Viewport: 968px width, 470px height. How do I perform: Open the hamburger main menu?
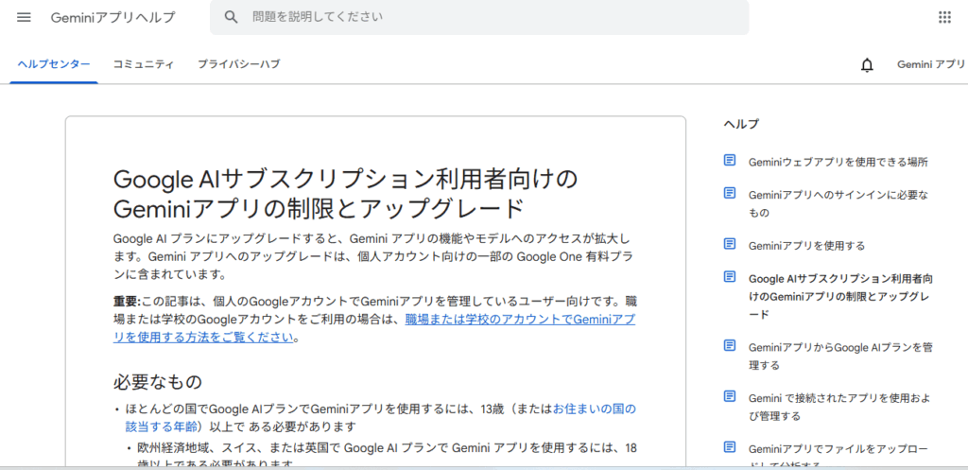click(x=24, y=17)
